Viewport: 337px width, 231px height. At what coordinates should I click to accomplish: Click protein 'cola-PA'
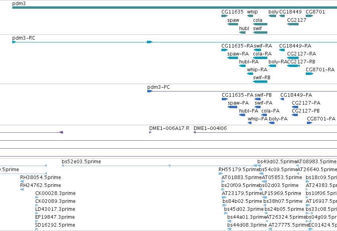(x=270, y=111)
